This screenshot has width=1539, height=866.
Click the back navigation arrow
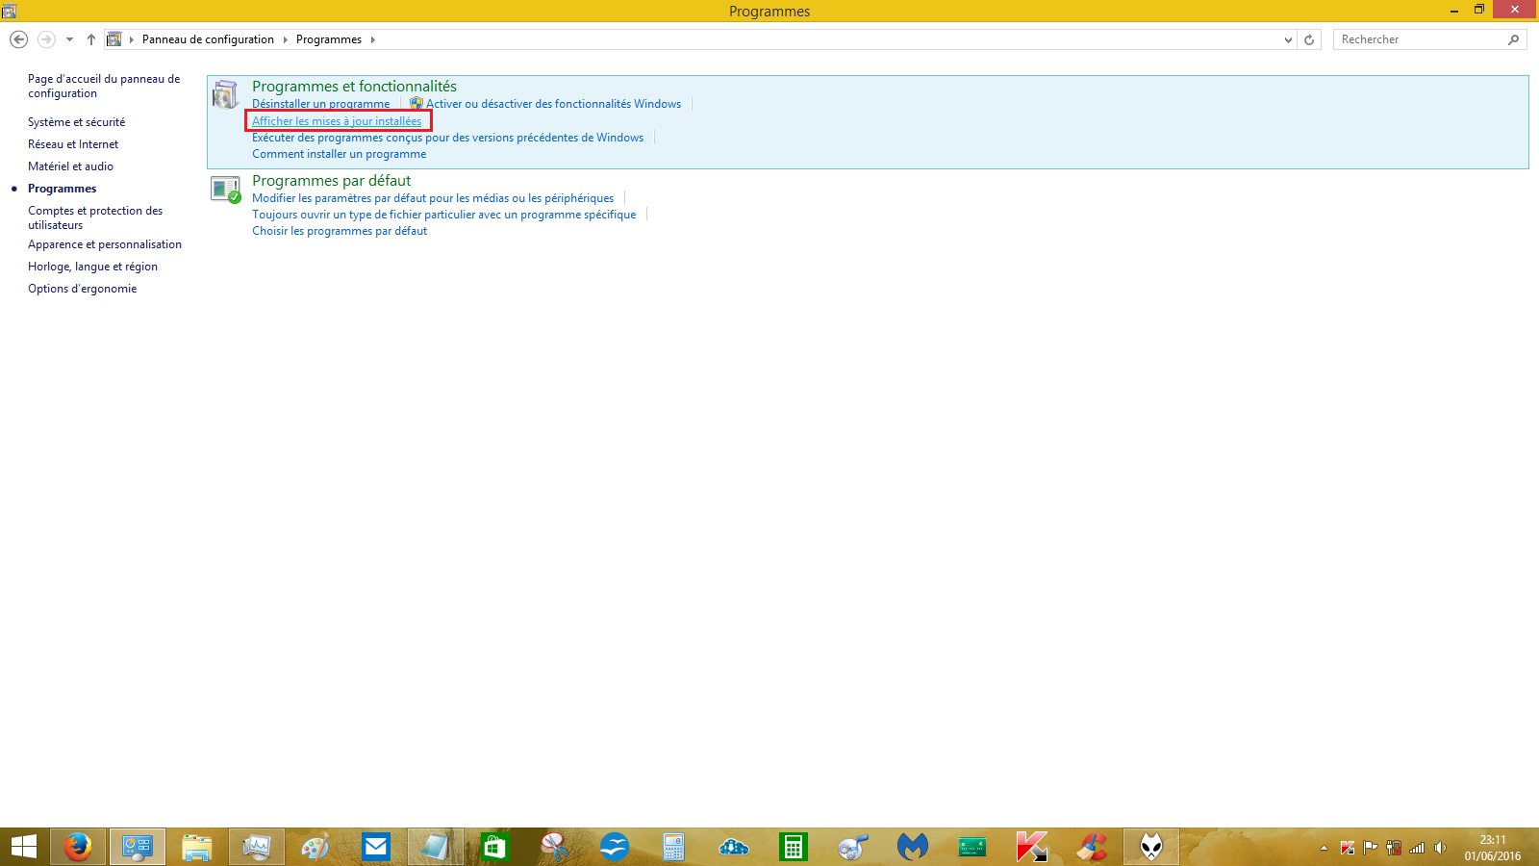18,39
